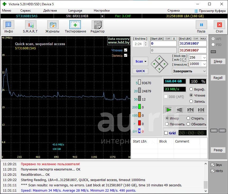The width and height of the screenshot is (228, 194).
Task: Click the End time stepper arrows
Action: (146, 44)
